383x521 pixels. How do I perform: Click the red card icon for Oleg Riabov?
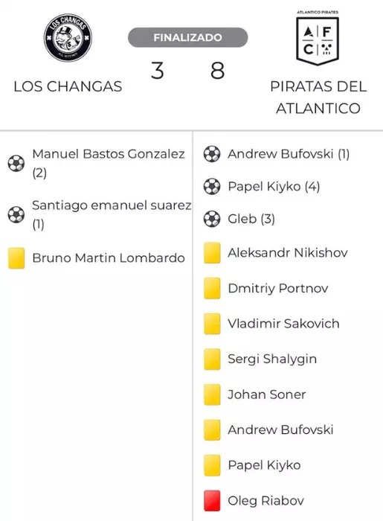(x=212, y=500)
